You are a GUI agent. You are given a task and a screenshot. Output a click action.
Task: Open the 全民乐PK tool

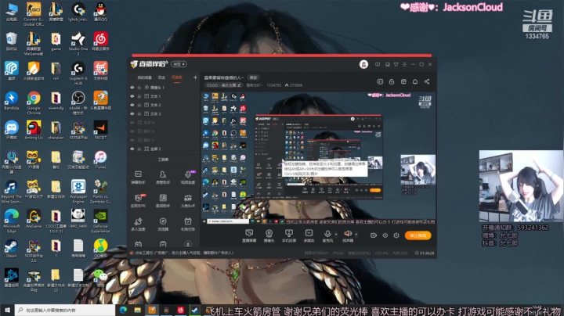tap(138, 200)
